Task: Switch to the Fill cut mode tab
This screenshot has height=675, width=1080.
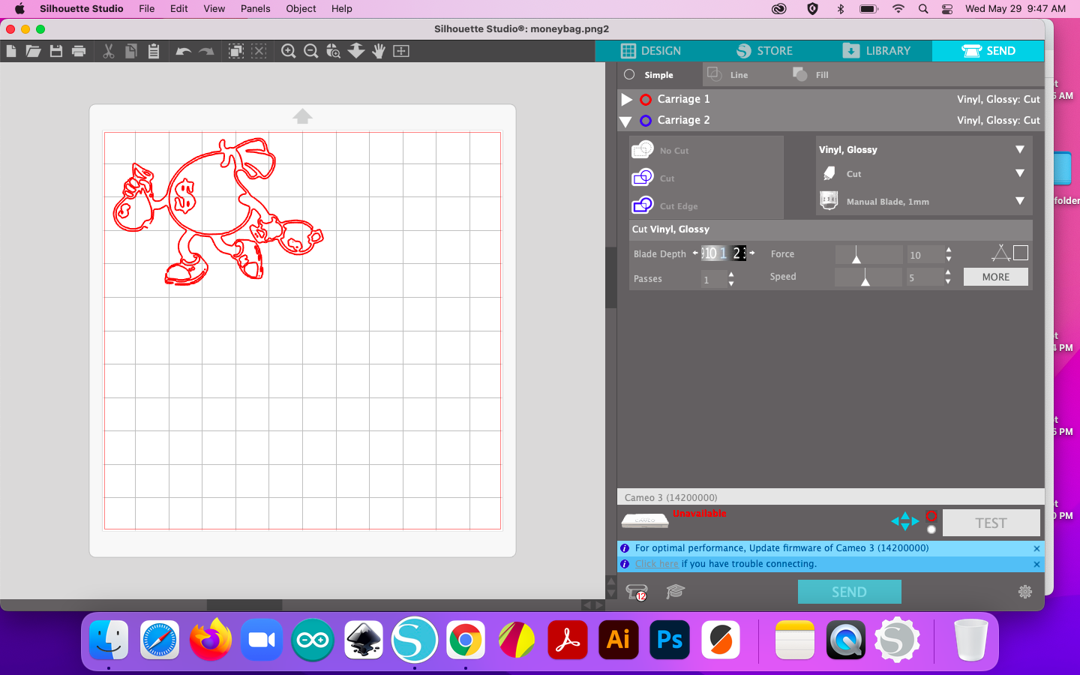Action: 811,74
